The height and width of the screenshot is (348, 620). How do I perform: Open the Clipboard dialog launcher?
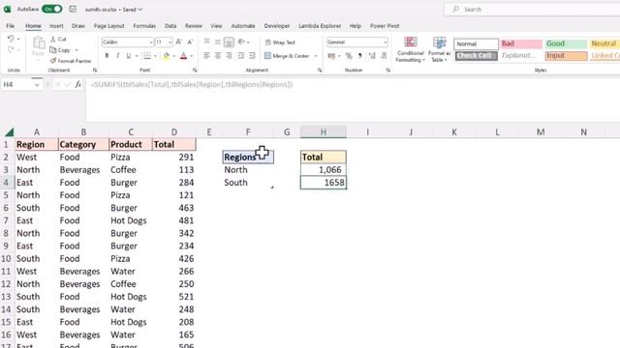pyautogui.click(x=95, y=71)
